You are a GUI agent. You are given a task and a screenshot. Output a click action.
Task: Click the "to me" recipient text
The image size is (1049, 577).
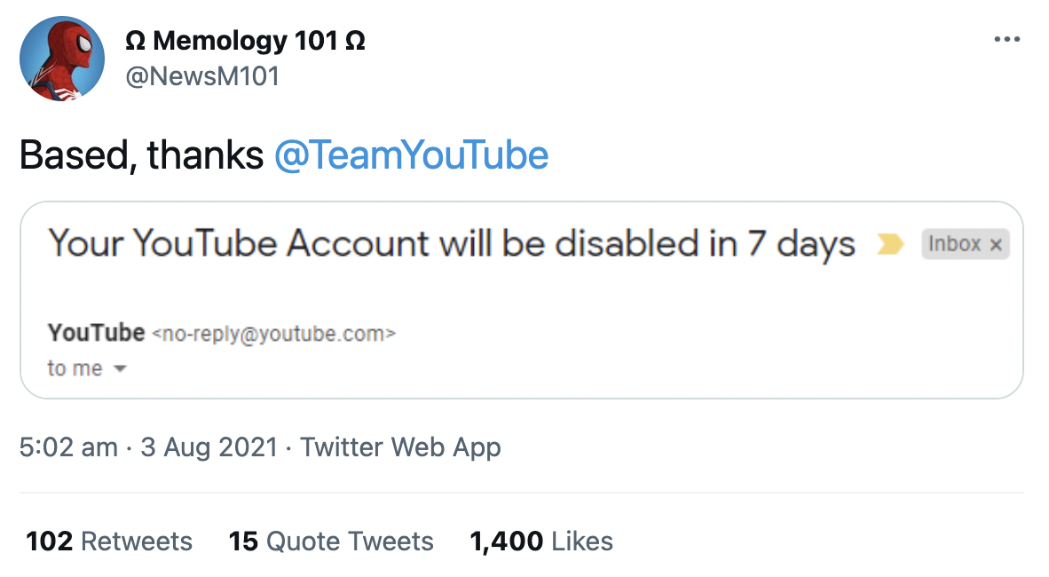75,368
